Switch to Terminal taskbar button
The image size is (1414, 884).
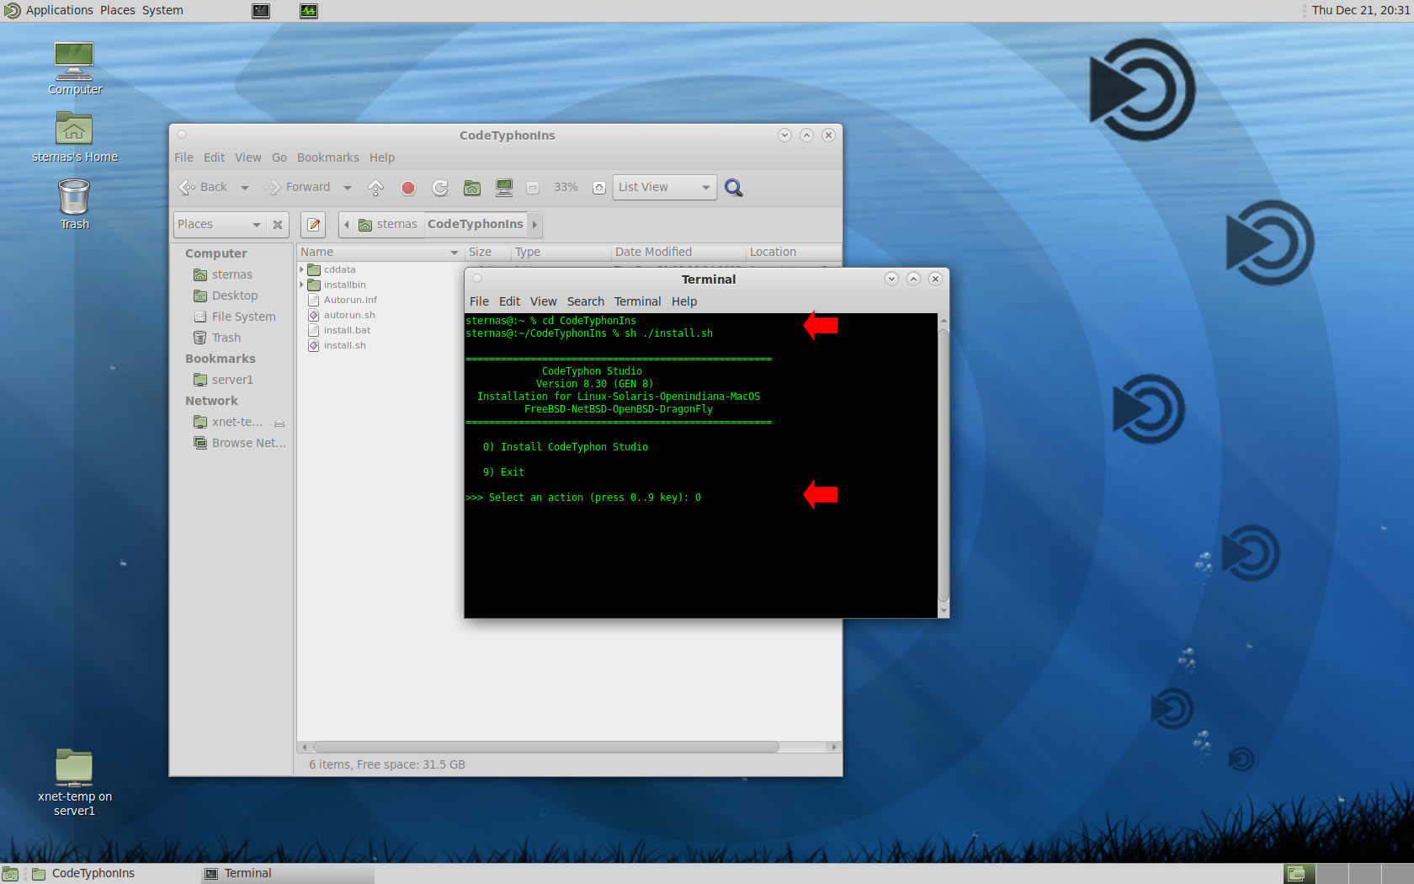tap(286, 874)
